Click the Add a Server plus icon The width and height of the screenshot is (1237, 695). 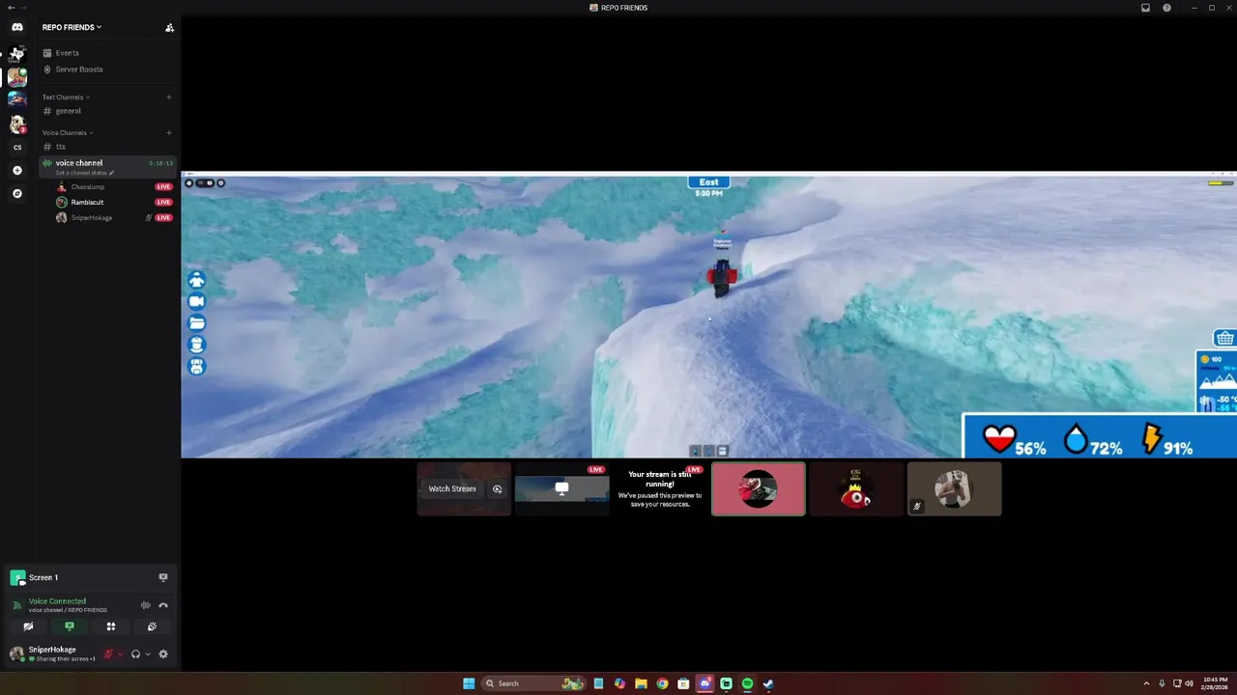coord(17,171)
